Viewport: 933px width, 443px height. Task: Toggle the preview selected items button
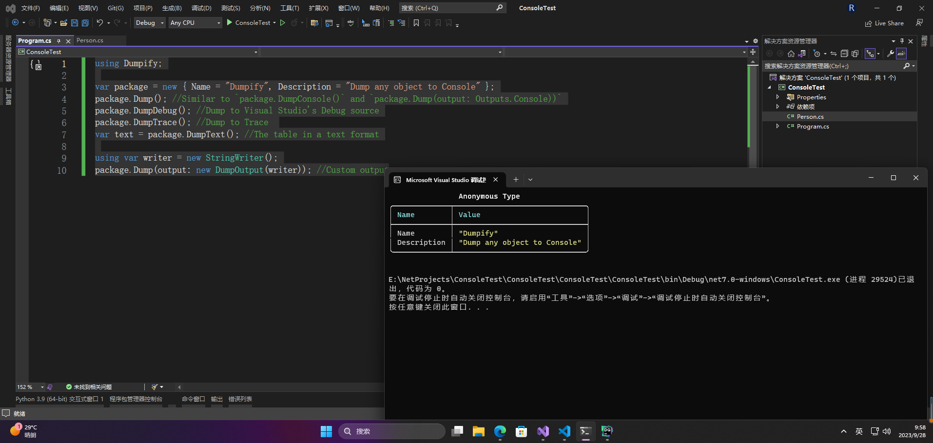click(x=901, y=54)
